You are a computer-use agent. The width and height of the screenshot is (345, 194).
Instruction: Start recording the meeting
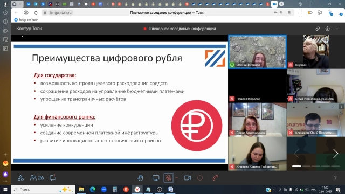tap(200, 178)
